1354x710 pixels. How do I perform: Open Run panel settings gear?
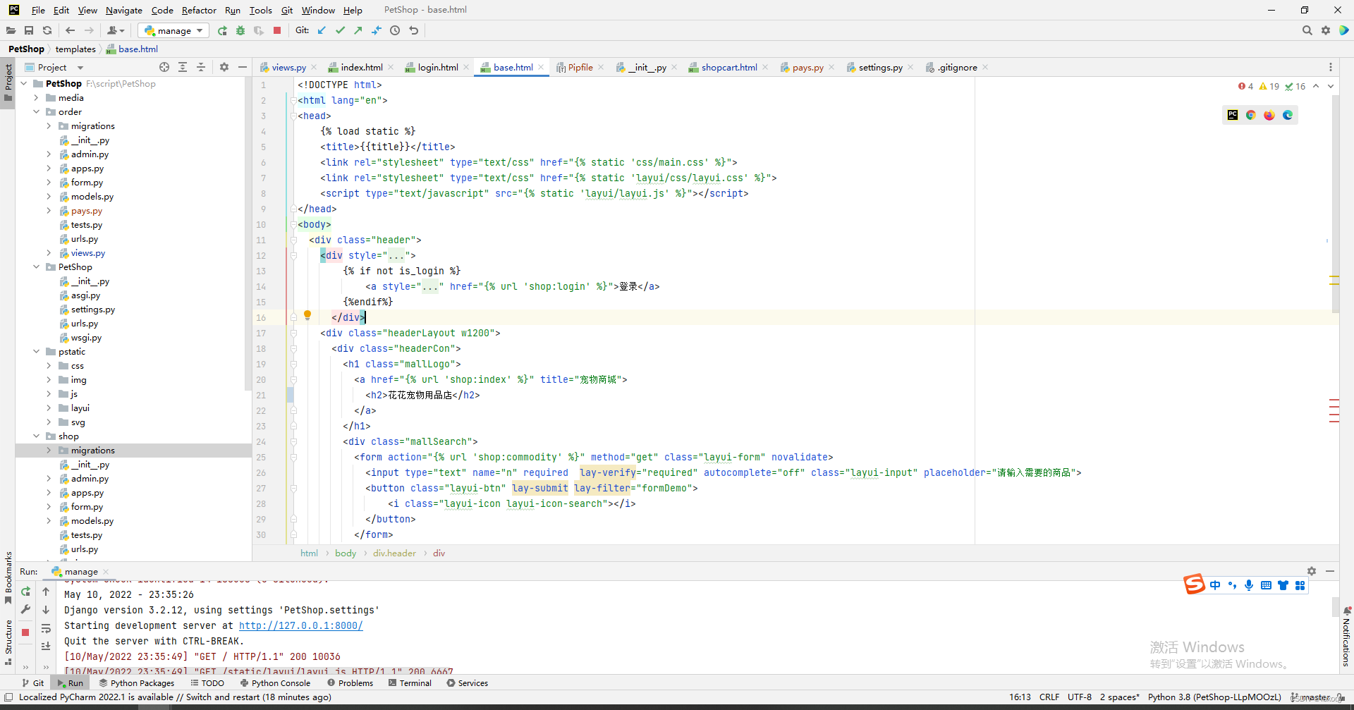point(1312,571)
